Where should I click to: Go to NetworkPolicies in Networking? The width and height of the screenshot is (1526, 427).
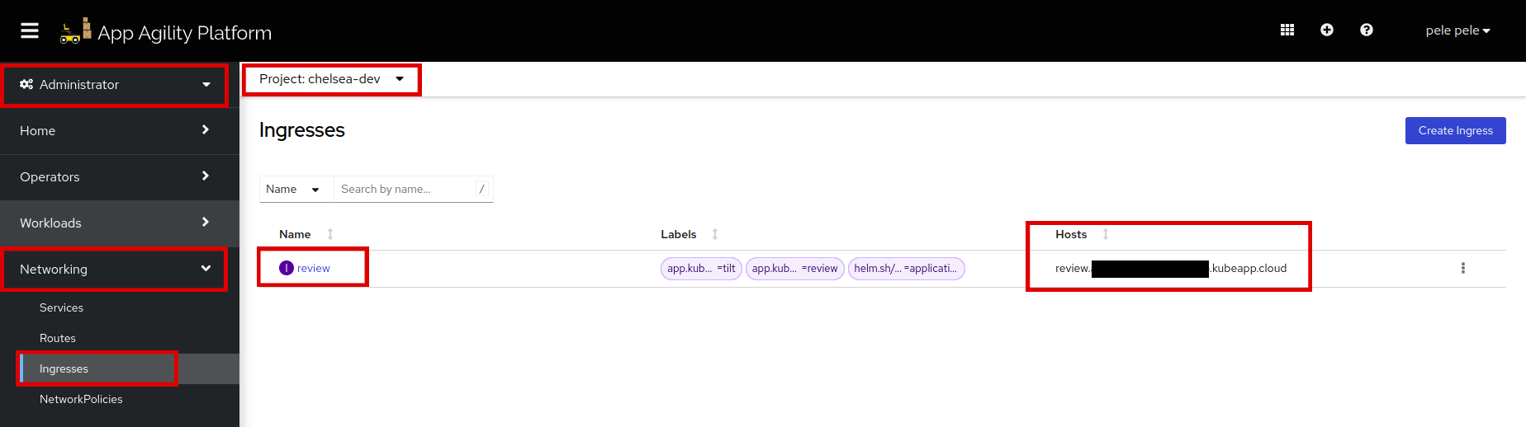coord(81,399)
